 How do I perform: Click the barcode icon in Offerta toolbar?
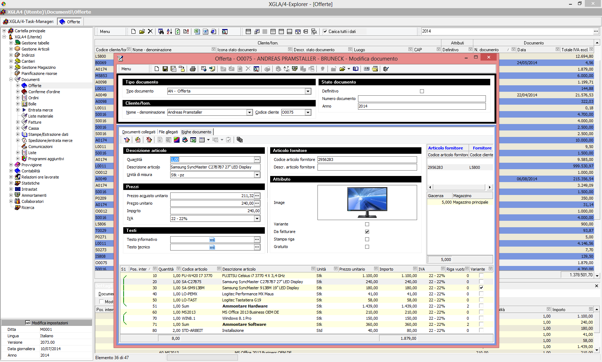coord(367,69)
